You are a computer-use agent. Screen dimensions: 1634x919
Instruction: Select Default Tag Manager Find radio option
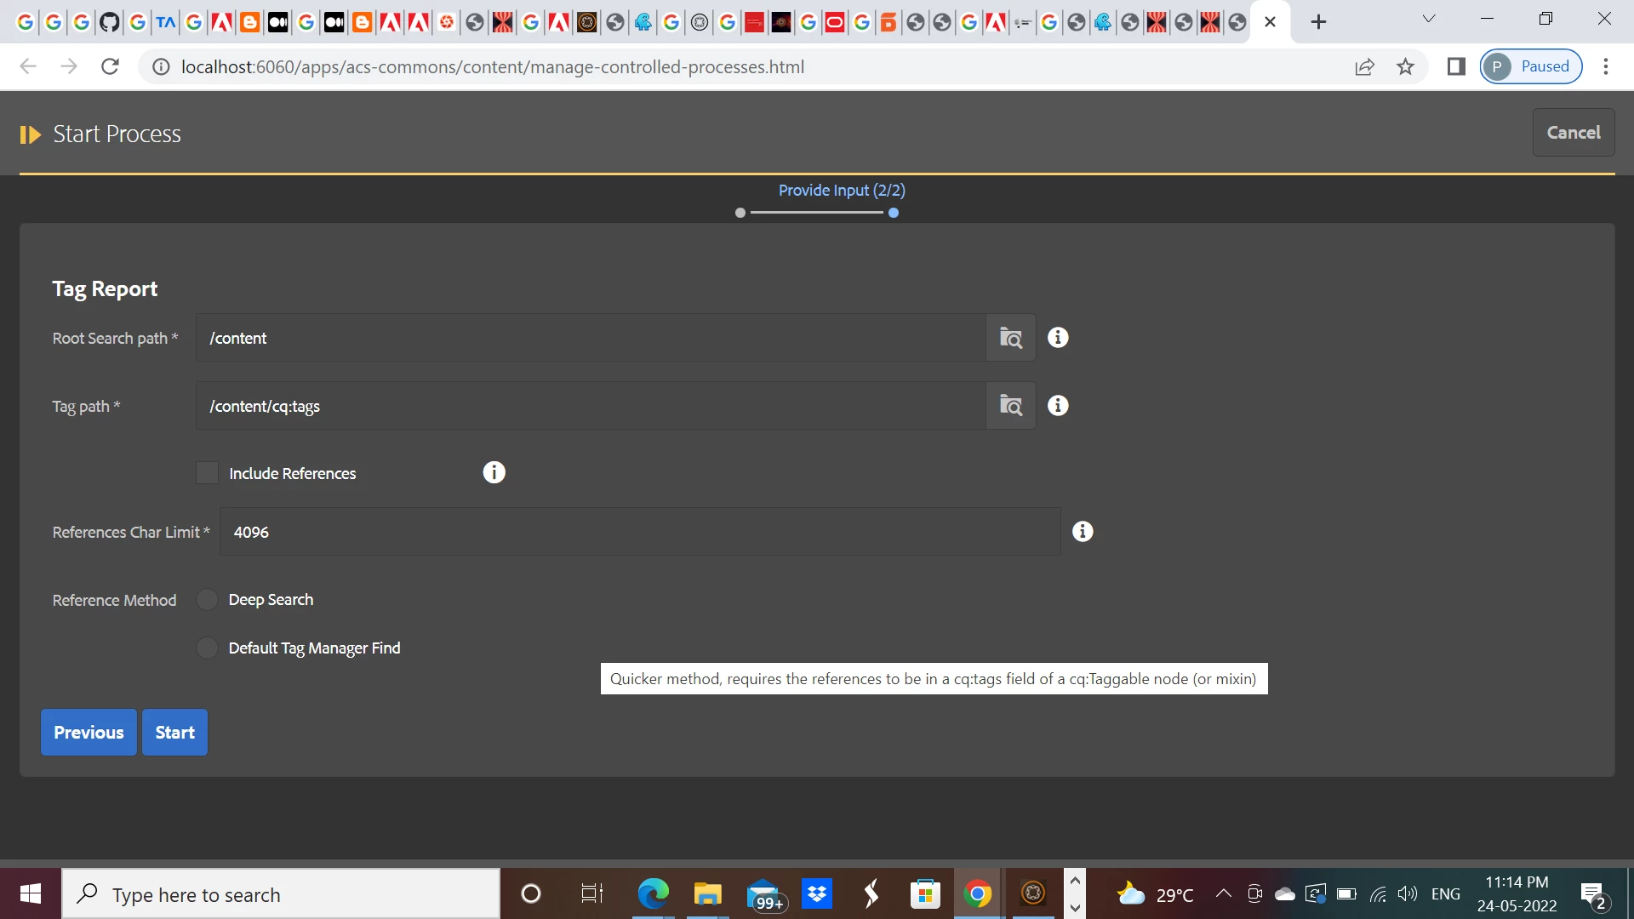(207, 648)
